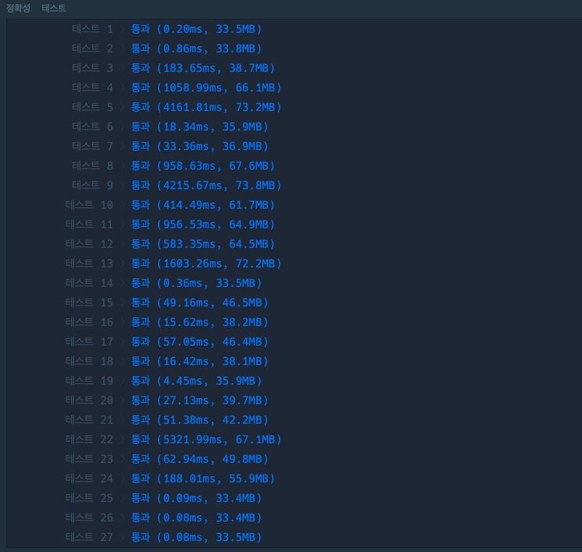The width and height of the screenshot is (582, 552).
Task: Click result '통과 (4161.81ms, 73.2MB)'
Action: (x=206, y=107)
